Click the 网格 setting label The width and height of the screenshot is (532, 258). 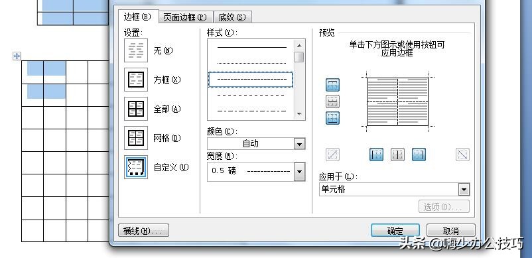[167, 139]
